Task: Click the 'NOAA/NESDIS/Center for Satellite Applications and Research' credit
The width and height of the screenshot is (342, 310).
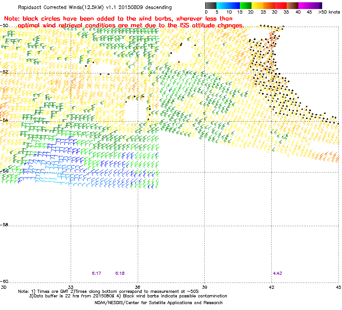Action: tap(158, 303)
